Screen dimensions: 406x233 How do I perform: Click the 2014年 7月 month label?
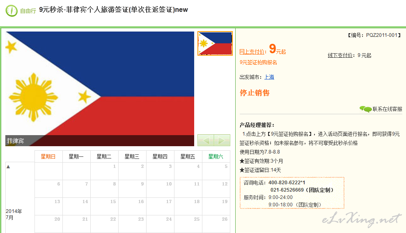click(x=14, y=215)
